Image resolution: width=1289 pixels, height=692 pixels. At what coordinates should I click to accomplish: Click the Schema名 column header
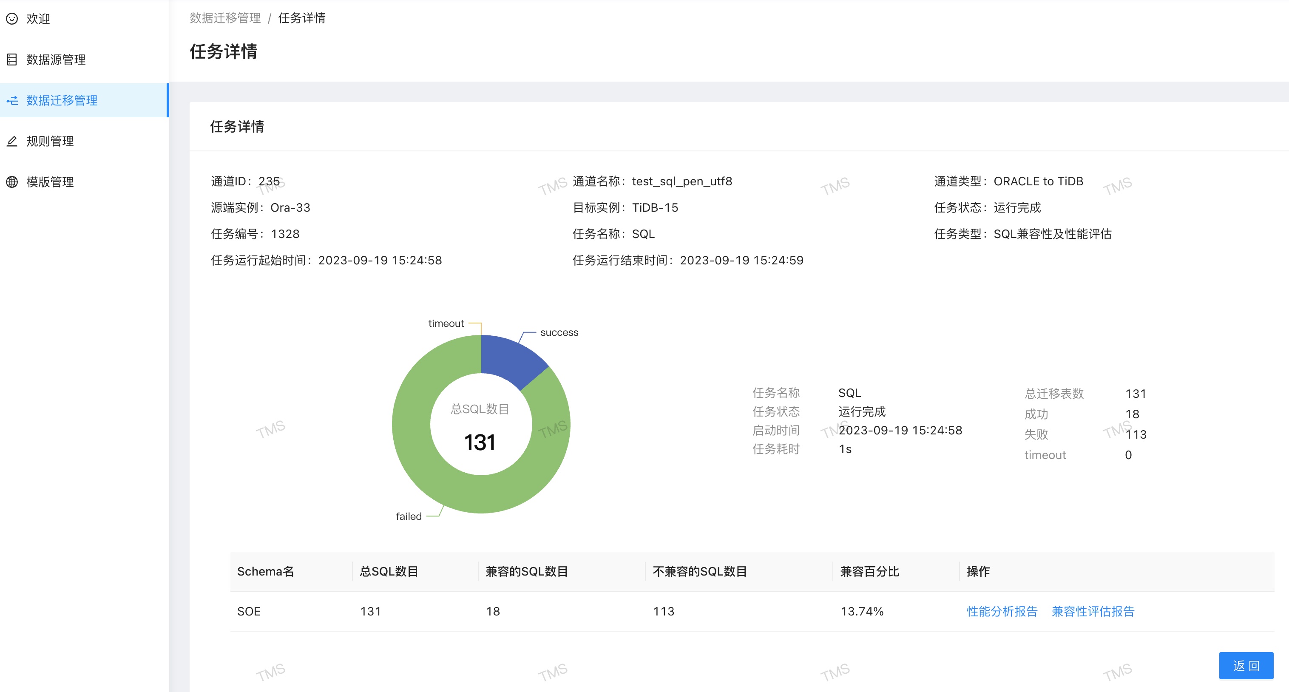[x=265, y=571]
